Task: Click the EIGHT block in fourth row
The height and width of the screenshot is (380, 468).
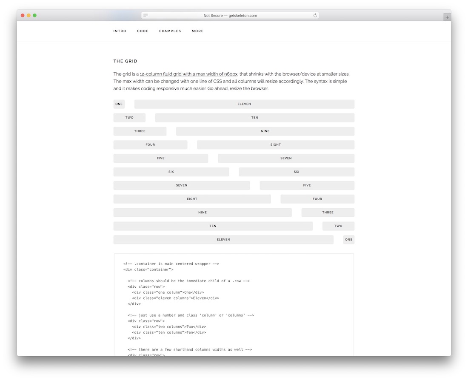Action: pos(276,145)
